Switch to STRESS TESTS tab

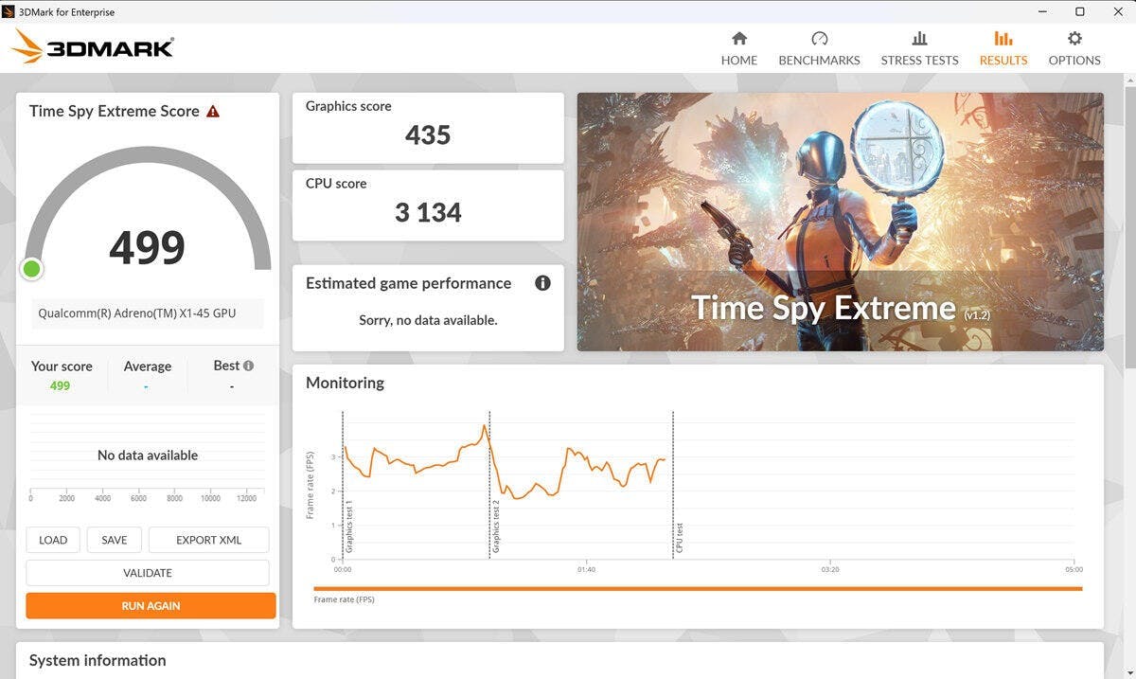919,48
